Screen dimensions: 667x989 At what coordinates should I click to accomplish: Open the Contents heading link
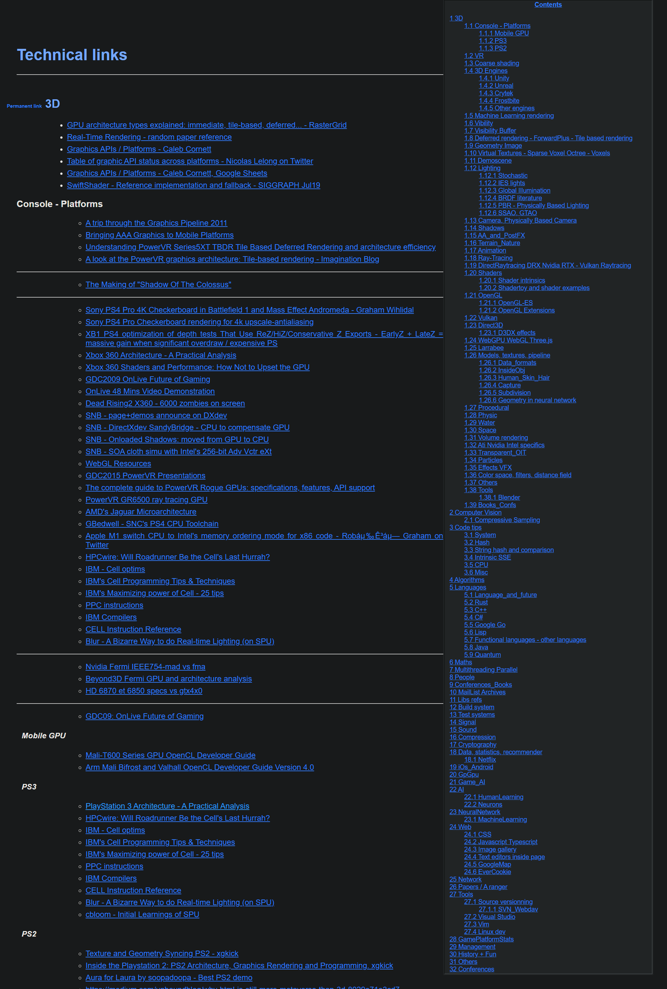[x=547, y=5]
